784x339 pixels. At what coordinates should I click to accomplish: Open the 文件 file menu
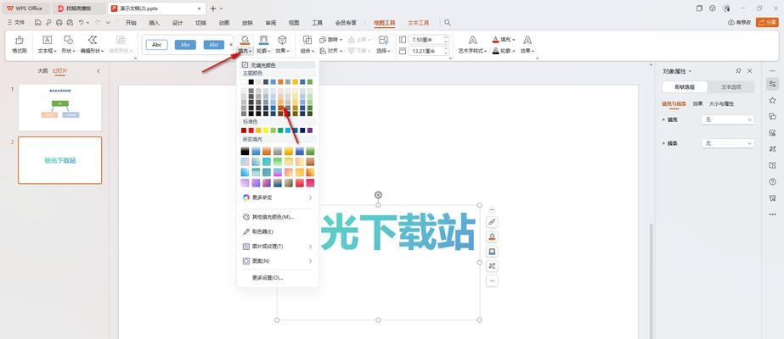[x=16, y=22]
